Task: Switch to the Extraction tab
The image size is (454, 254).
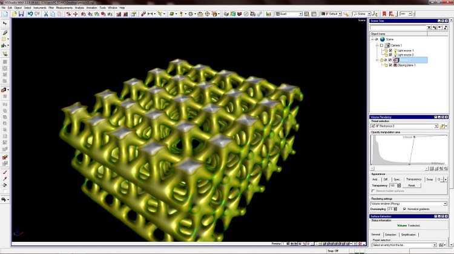Action: pyautogui.click(x=390, y=235)
